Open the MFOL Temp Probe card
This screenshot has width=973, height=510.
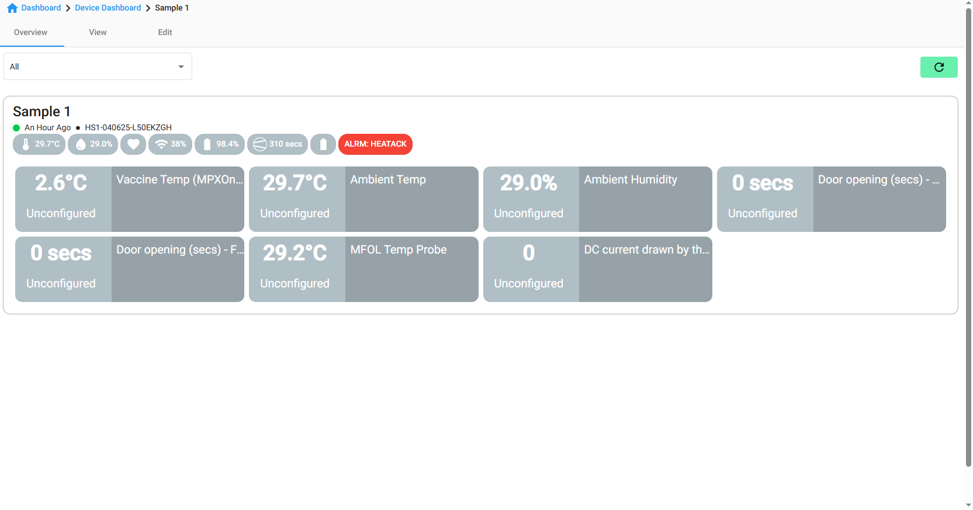pyautogui.click(x=363, y=269)
